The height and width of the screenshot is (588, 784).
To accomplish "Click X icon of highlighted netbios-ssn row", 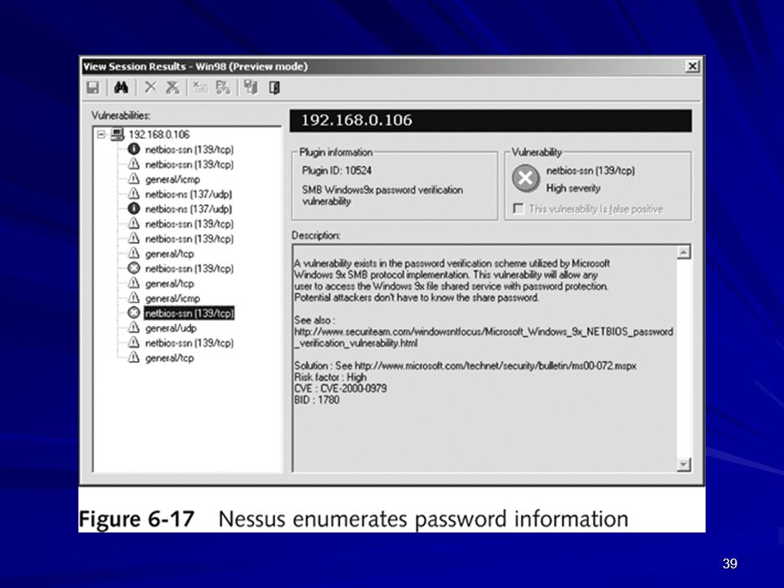I will [x=133, y=313].
